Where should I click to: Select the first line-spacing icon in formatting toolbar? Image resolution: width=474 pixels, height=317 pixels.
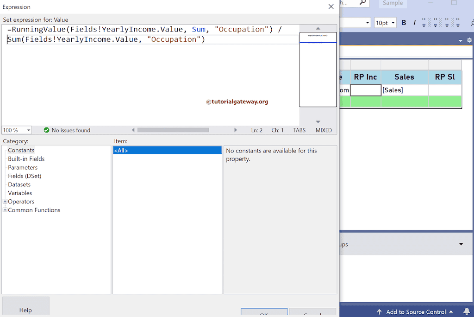tap(424, 22)
